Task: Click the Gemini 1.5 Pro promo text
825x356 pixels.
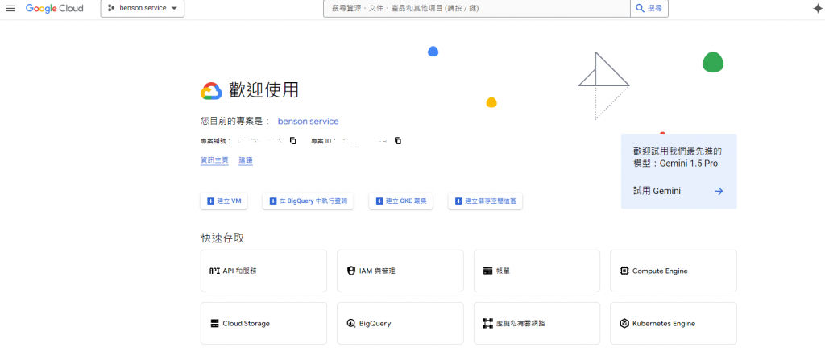Action: pos(678,157)
